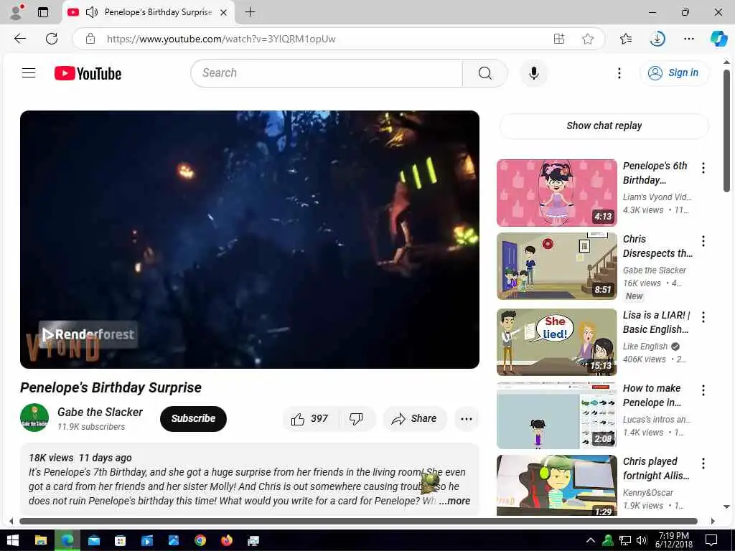This screenshot has width=735, height=551.
Task: Add this page to favorites star
Action: 588,39
